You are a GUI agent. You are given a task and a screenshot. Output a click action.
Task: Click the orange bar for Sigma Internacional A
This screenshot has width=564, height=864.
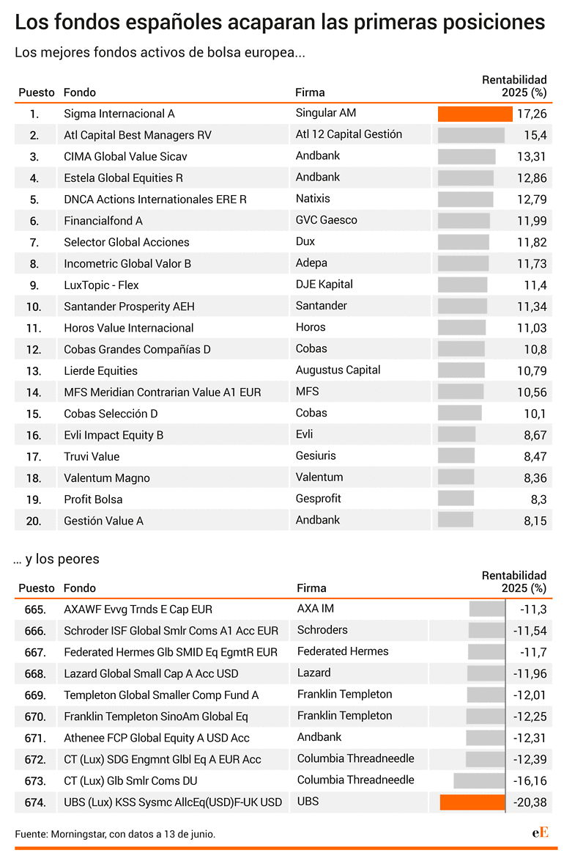click(x=475, y=114)
